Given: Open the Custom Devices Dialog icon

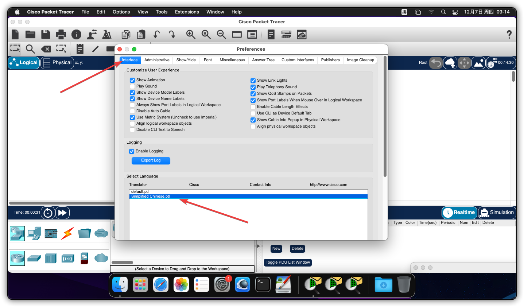Looking at the screenshot, I should click(x=252, y=35).
